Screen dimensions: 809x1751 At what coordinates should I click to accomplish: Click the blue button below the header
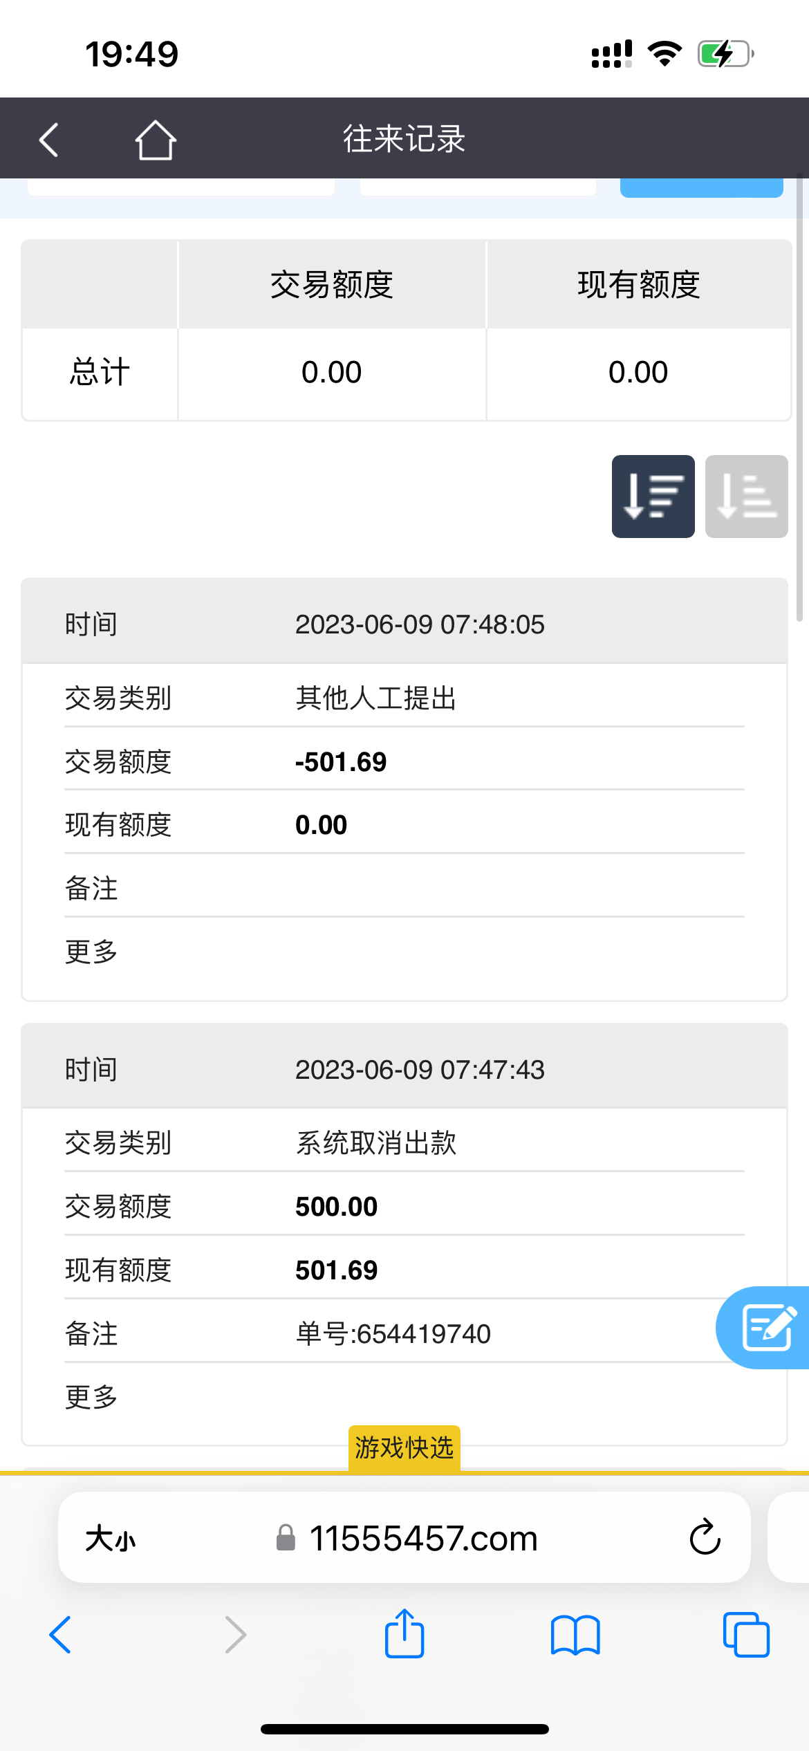click(701, 187)
